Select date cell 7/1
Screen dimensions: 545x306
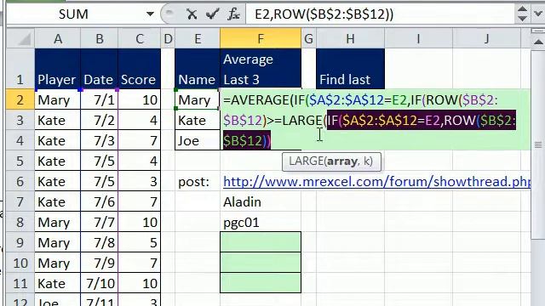click(x=100, y=100)
